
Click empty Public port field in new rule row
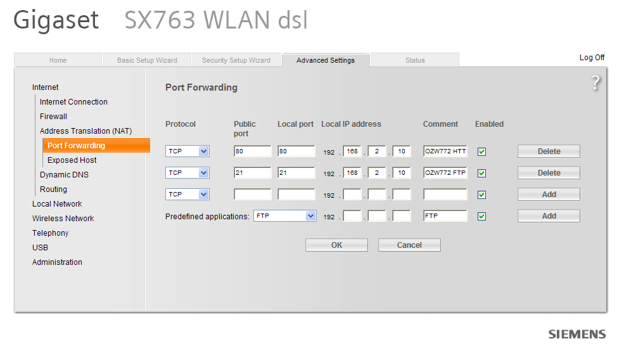coord(253,195)
